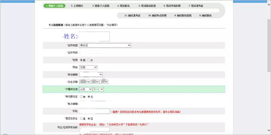Click the 姓名 name input field

tap(94, 36)
